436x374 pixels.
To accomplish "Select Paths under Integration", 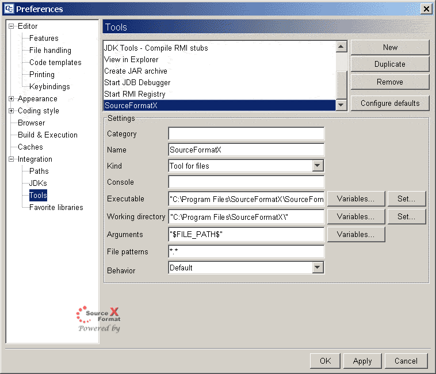I will pos(39,171).
